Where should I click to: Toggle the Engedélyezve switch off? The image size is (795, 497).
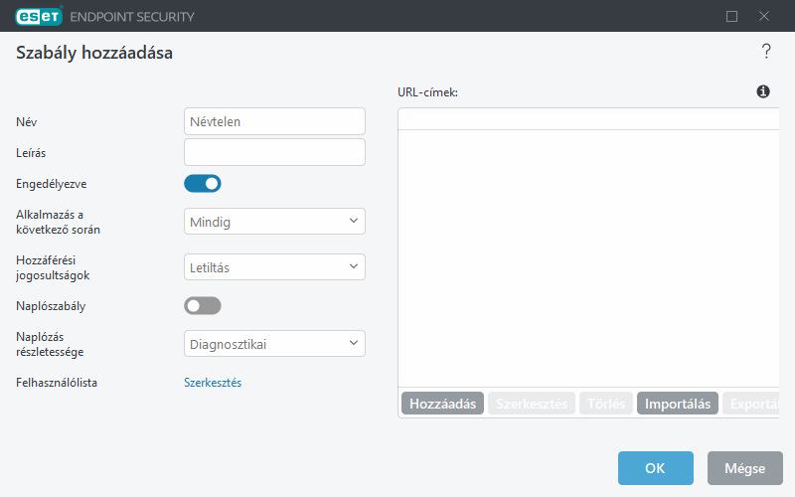pos(203,184)
